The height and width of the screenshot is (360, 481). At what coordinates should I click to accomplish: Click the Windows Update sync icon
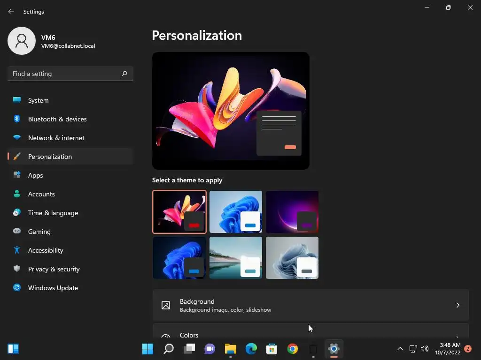pyautogui.click(x=17, y=287)
